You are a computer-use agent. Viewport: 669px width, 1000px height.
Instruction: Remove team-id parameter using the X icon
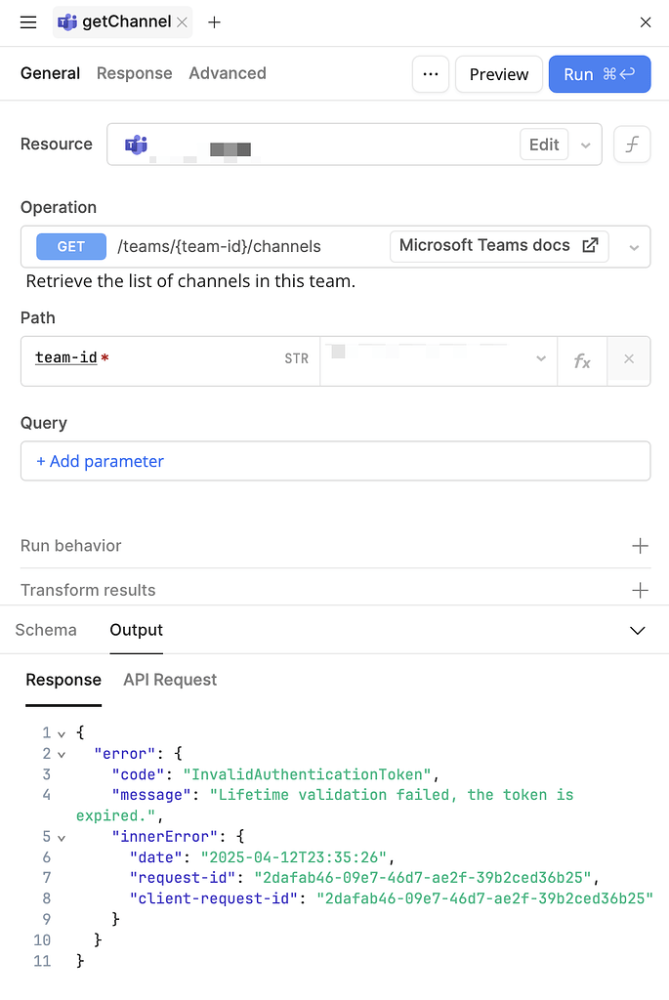tap(628, 360)
